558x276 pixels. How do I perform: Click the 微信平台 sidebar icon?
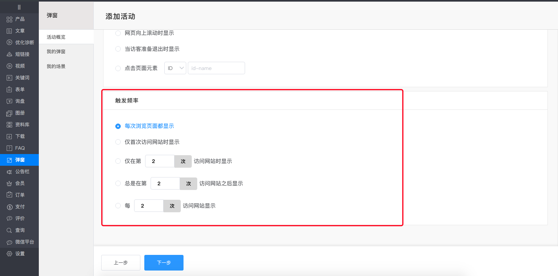[19, 242]
